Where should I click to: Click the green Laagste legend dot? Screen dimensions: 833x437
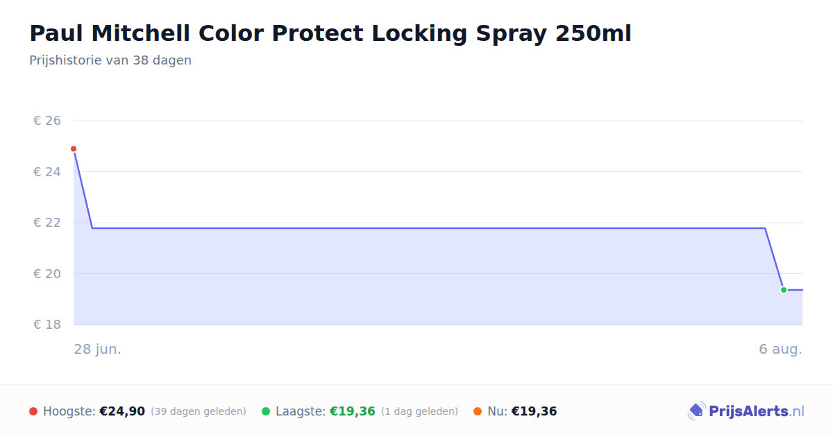pos(266,411)
